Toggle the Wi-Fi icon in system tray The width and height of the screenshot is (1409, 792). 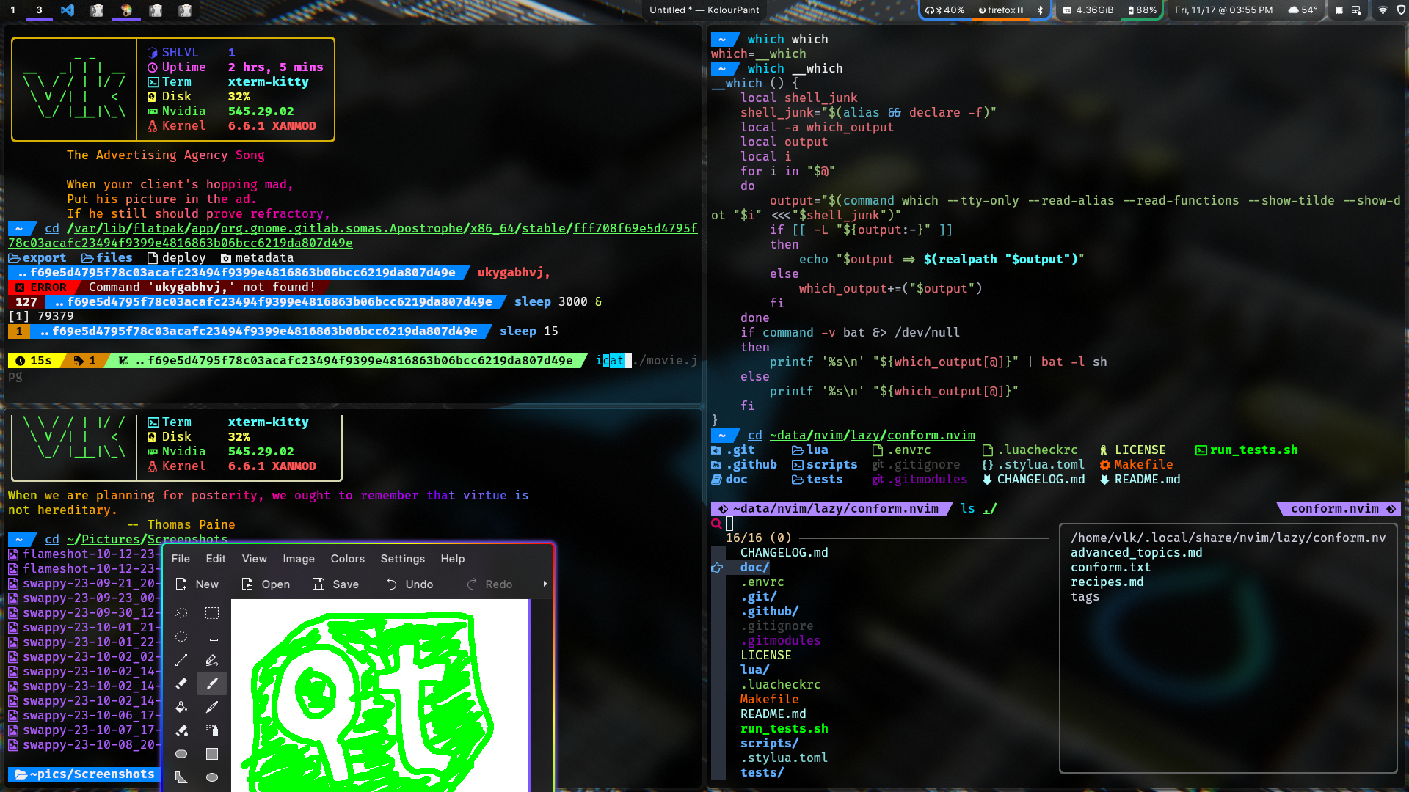pyautogui.click(x=1383, y=10)
